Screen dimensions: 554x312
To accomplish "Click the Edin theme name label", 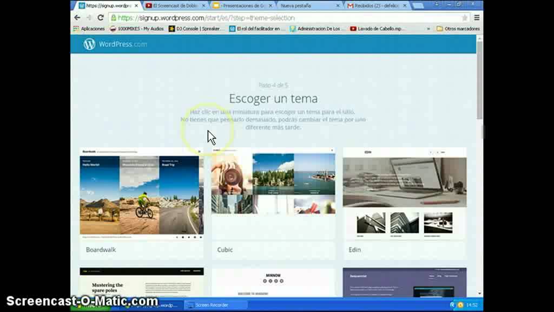I will 355,250.
